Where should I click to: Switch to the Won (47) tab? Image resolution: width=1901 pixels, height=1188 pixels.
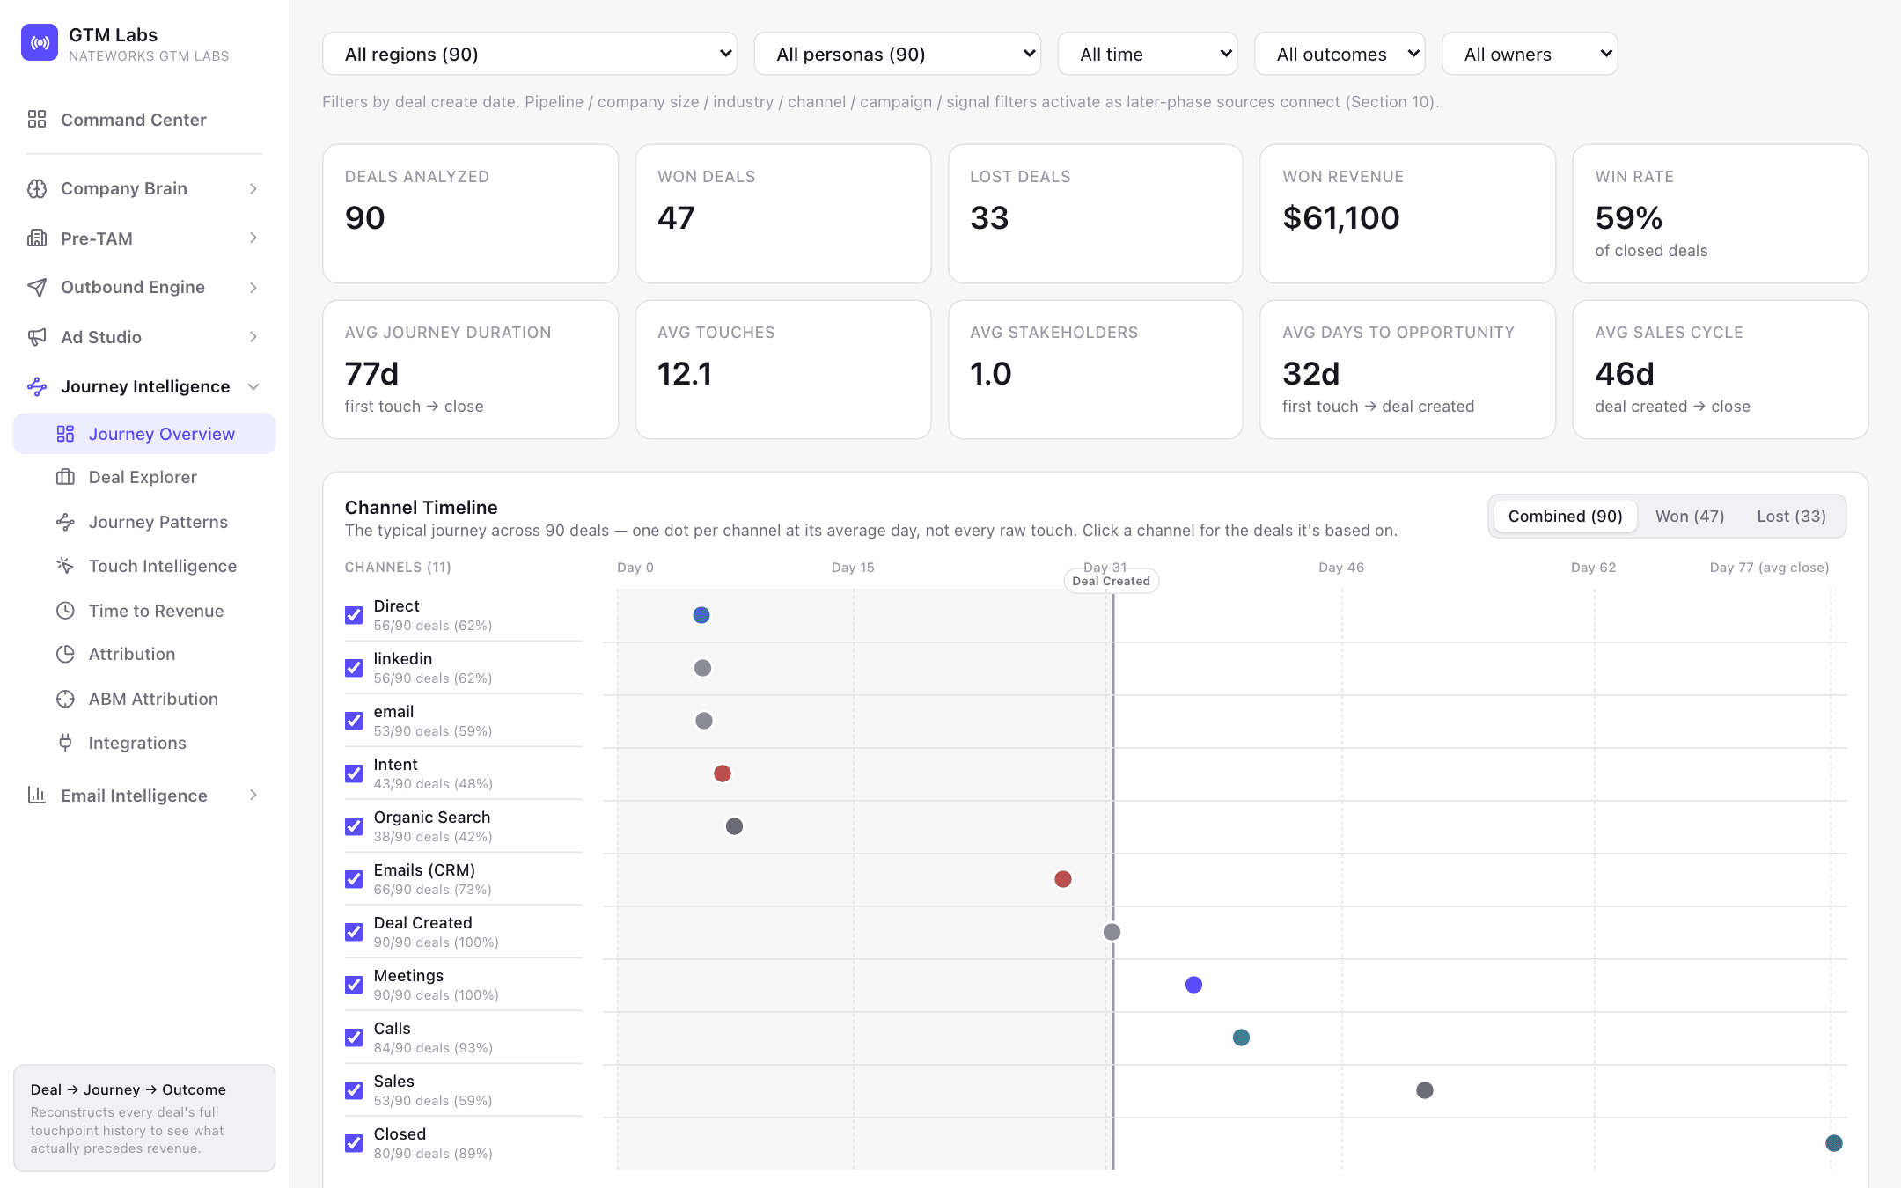click(1690, 517)
